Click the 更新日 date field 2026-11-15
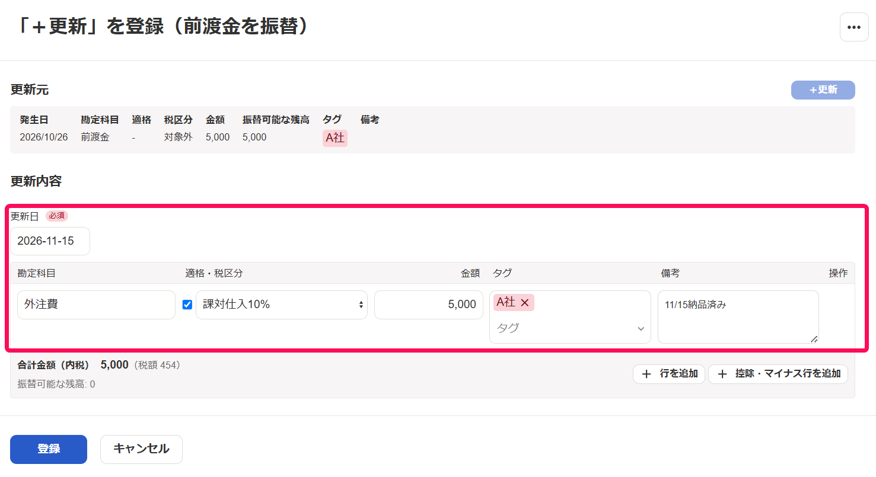This screenshot has width=876, height=477. tap(50, 241)
